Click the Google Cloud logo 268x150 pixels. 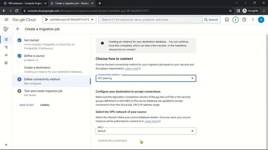[x=24, y=20]
